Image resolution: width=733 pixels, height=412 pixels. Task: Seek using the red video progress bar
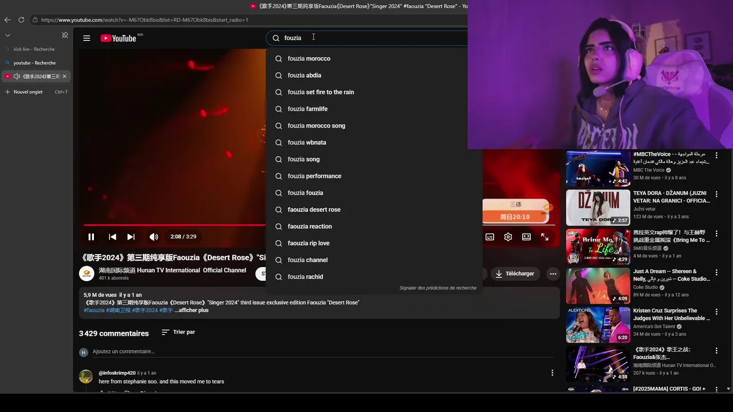[175, 225]
